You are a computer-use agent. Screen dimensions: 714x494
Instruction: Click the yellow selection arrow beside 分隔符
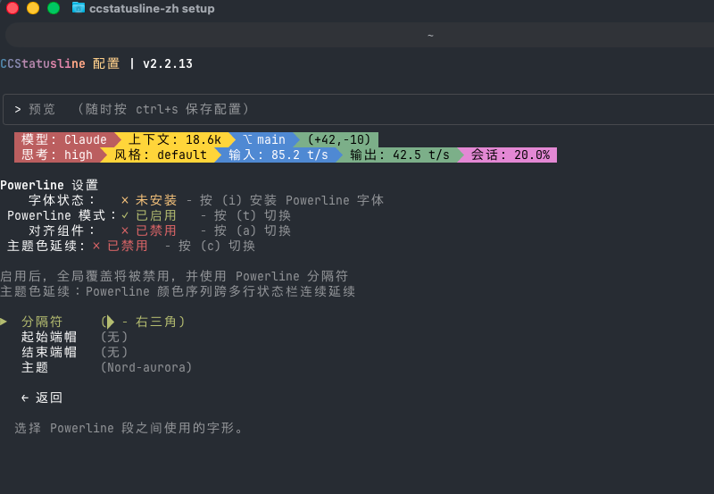pyautogui.click(x=4, y=322)
